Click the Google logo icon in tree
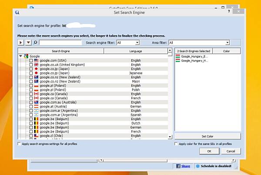 point(26,56)
